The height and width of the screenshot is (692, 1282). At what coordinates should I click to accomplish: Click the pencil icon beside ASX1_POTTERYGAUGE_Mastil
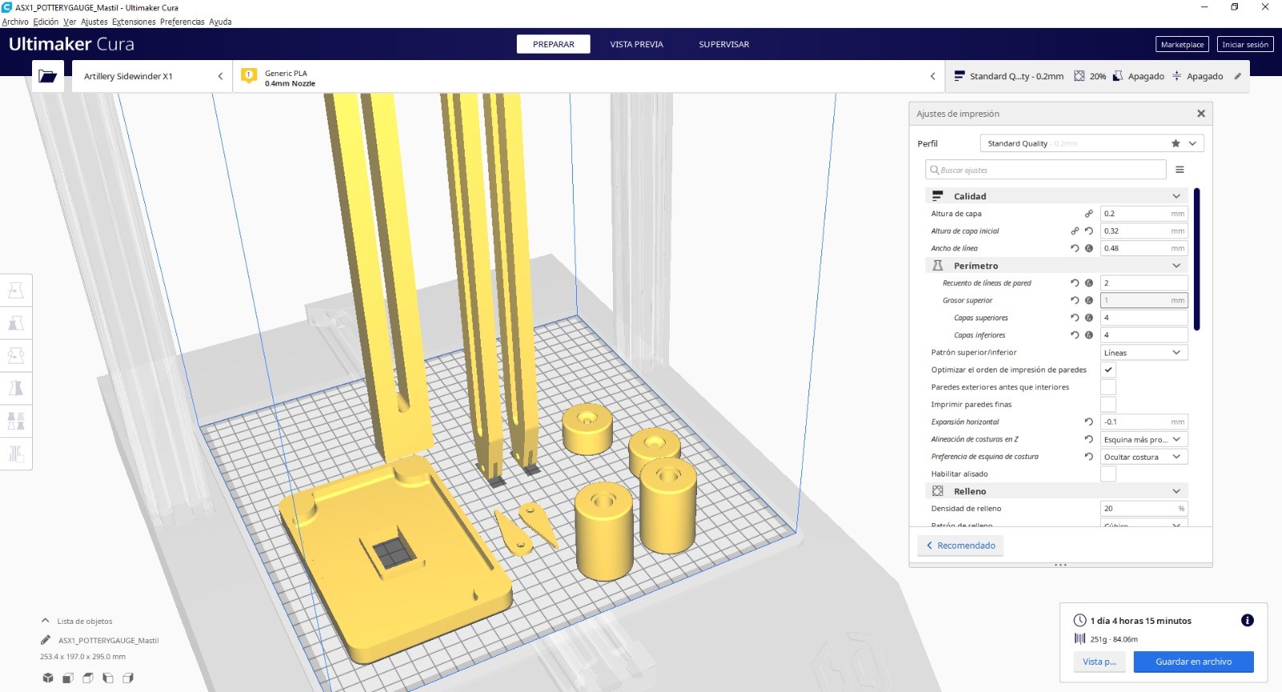[x=46, y=640]
